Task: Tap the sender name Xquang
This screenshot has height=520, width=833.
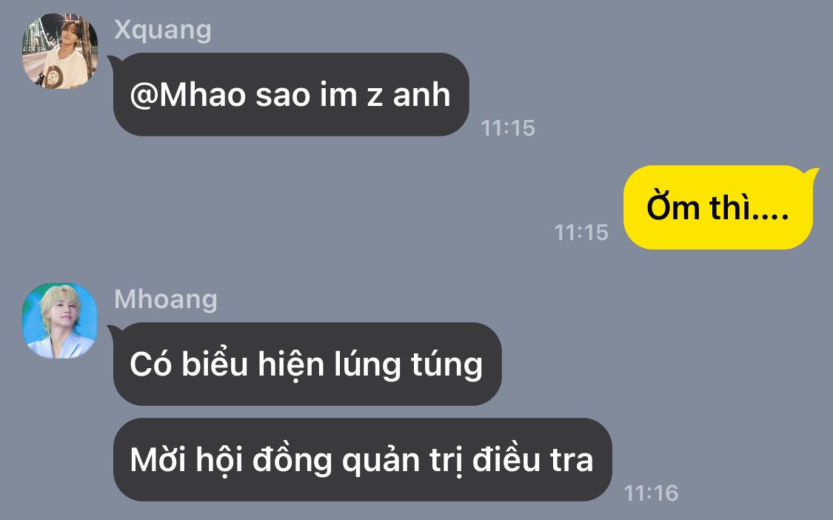Action: pos(163,30)
